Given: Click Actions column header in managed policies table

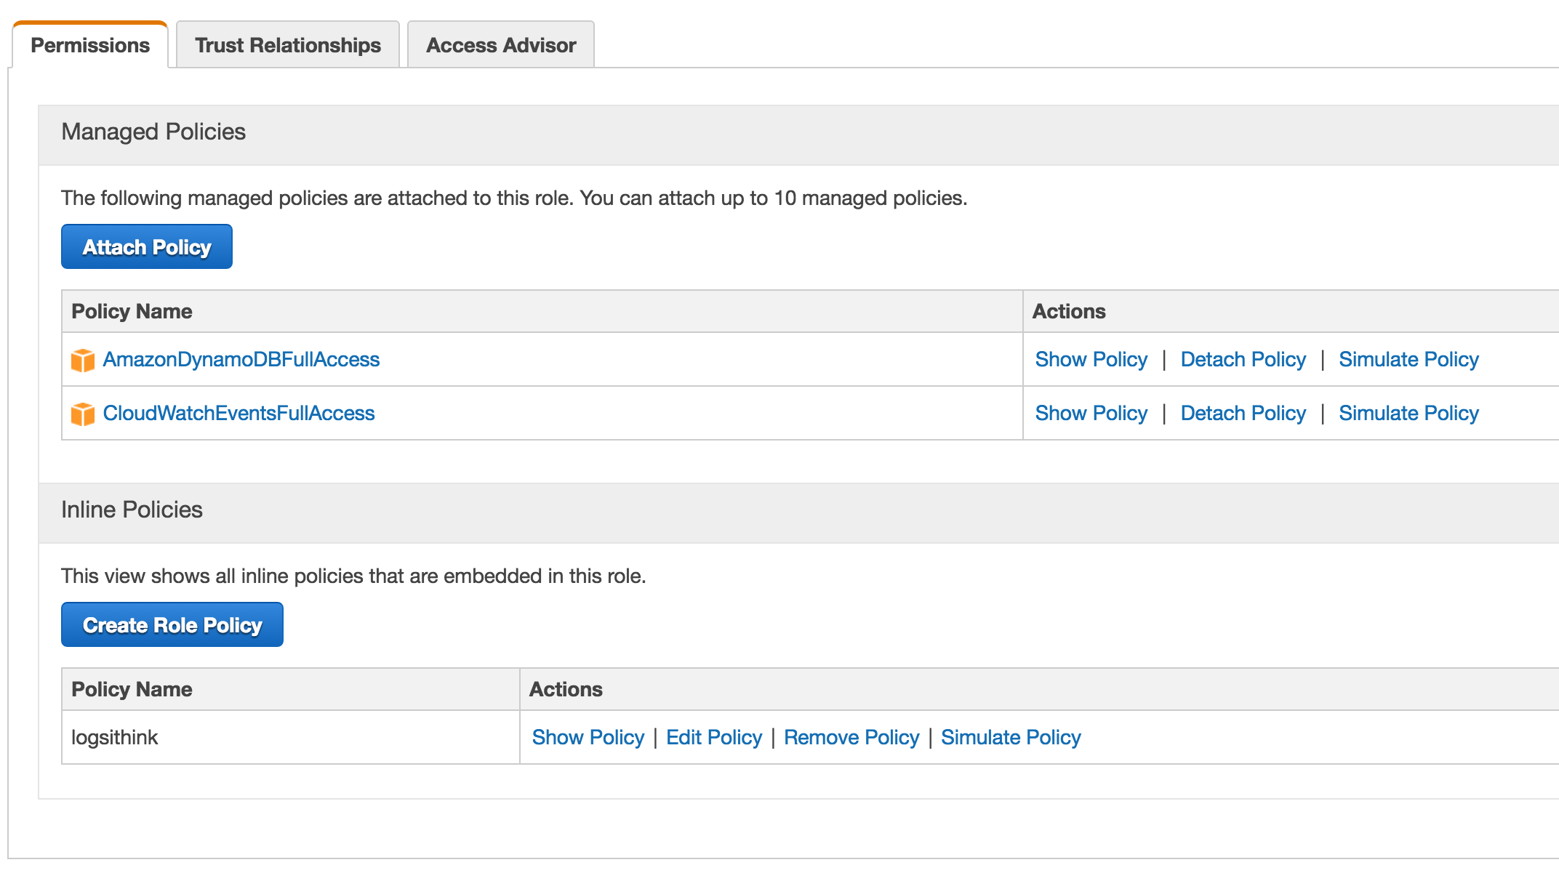Looking at the screenshot, I should (x=1291, y=311).
